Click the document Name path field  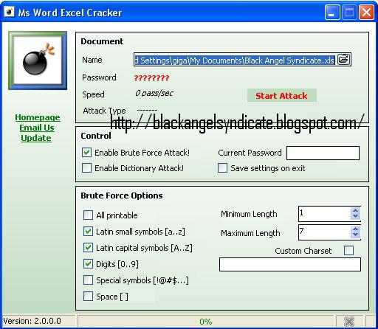click(x=235, y=60)
